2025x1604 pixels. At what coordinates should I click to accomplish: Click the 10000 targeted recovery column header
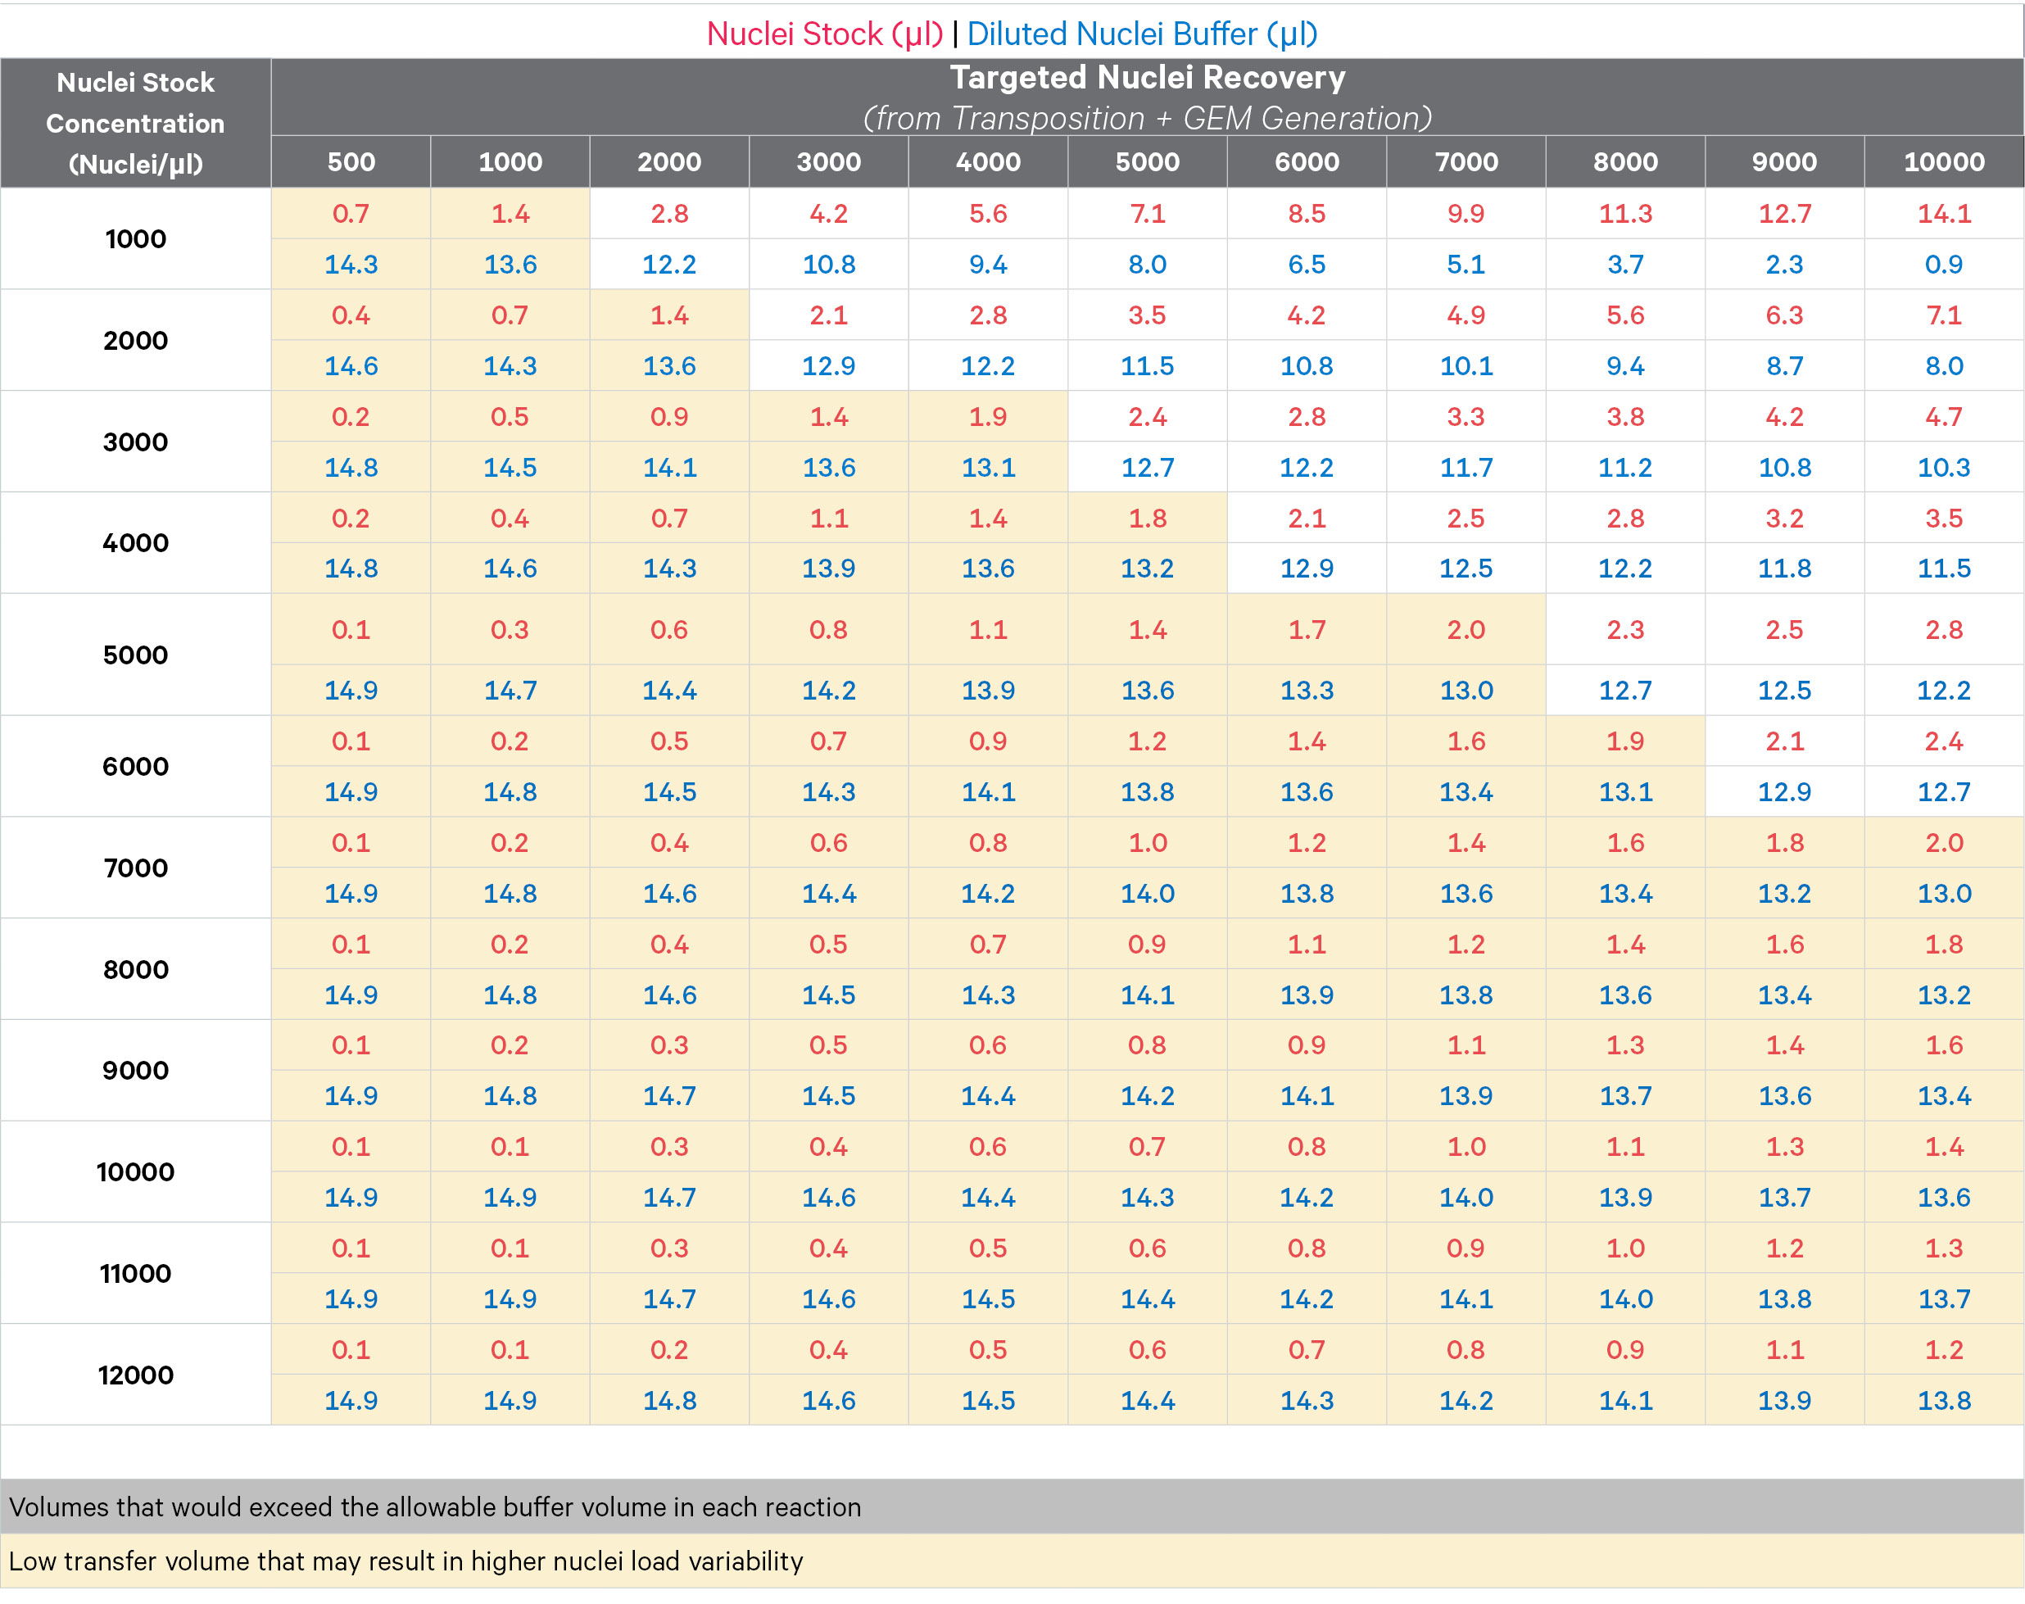[x=1942, y=161]
